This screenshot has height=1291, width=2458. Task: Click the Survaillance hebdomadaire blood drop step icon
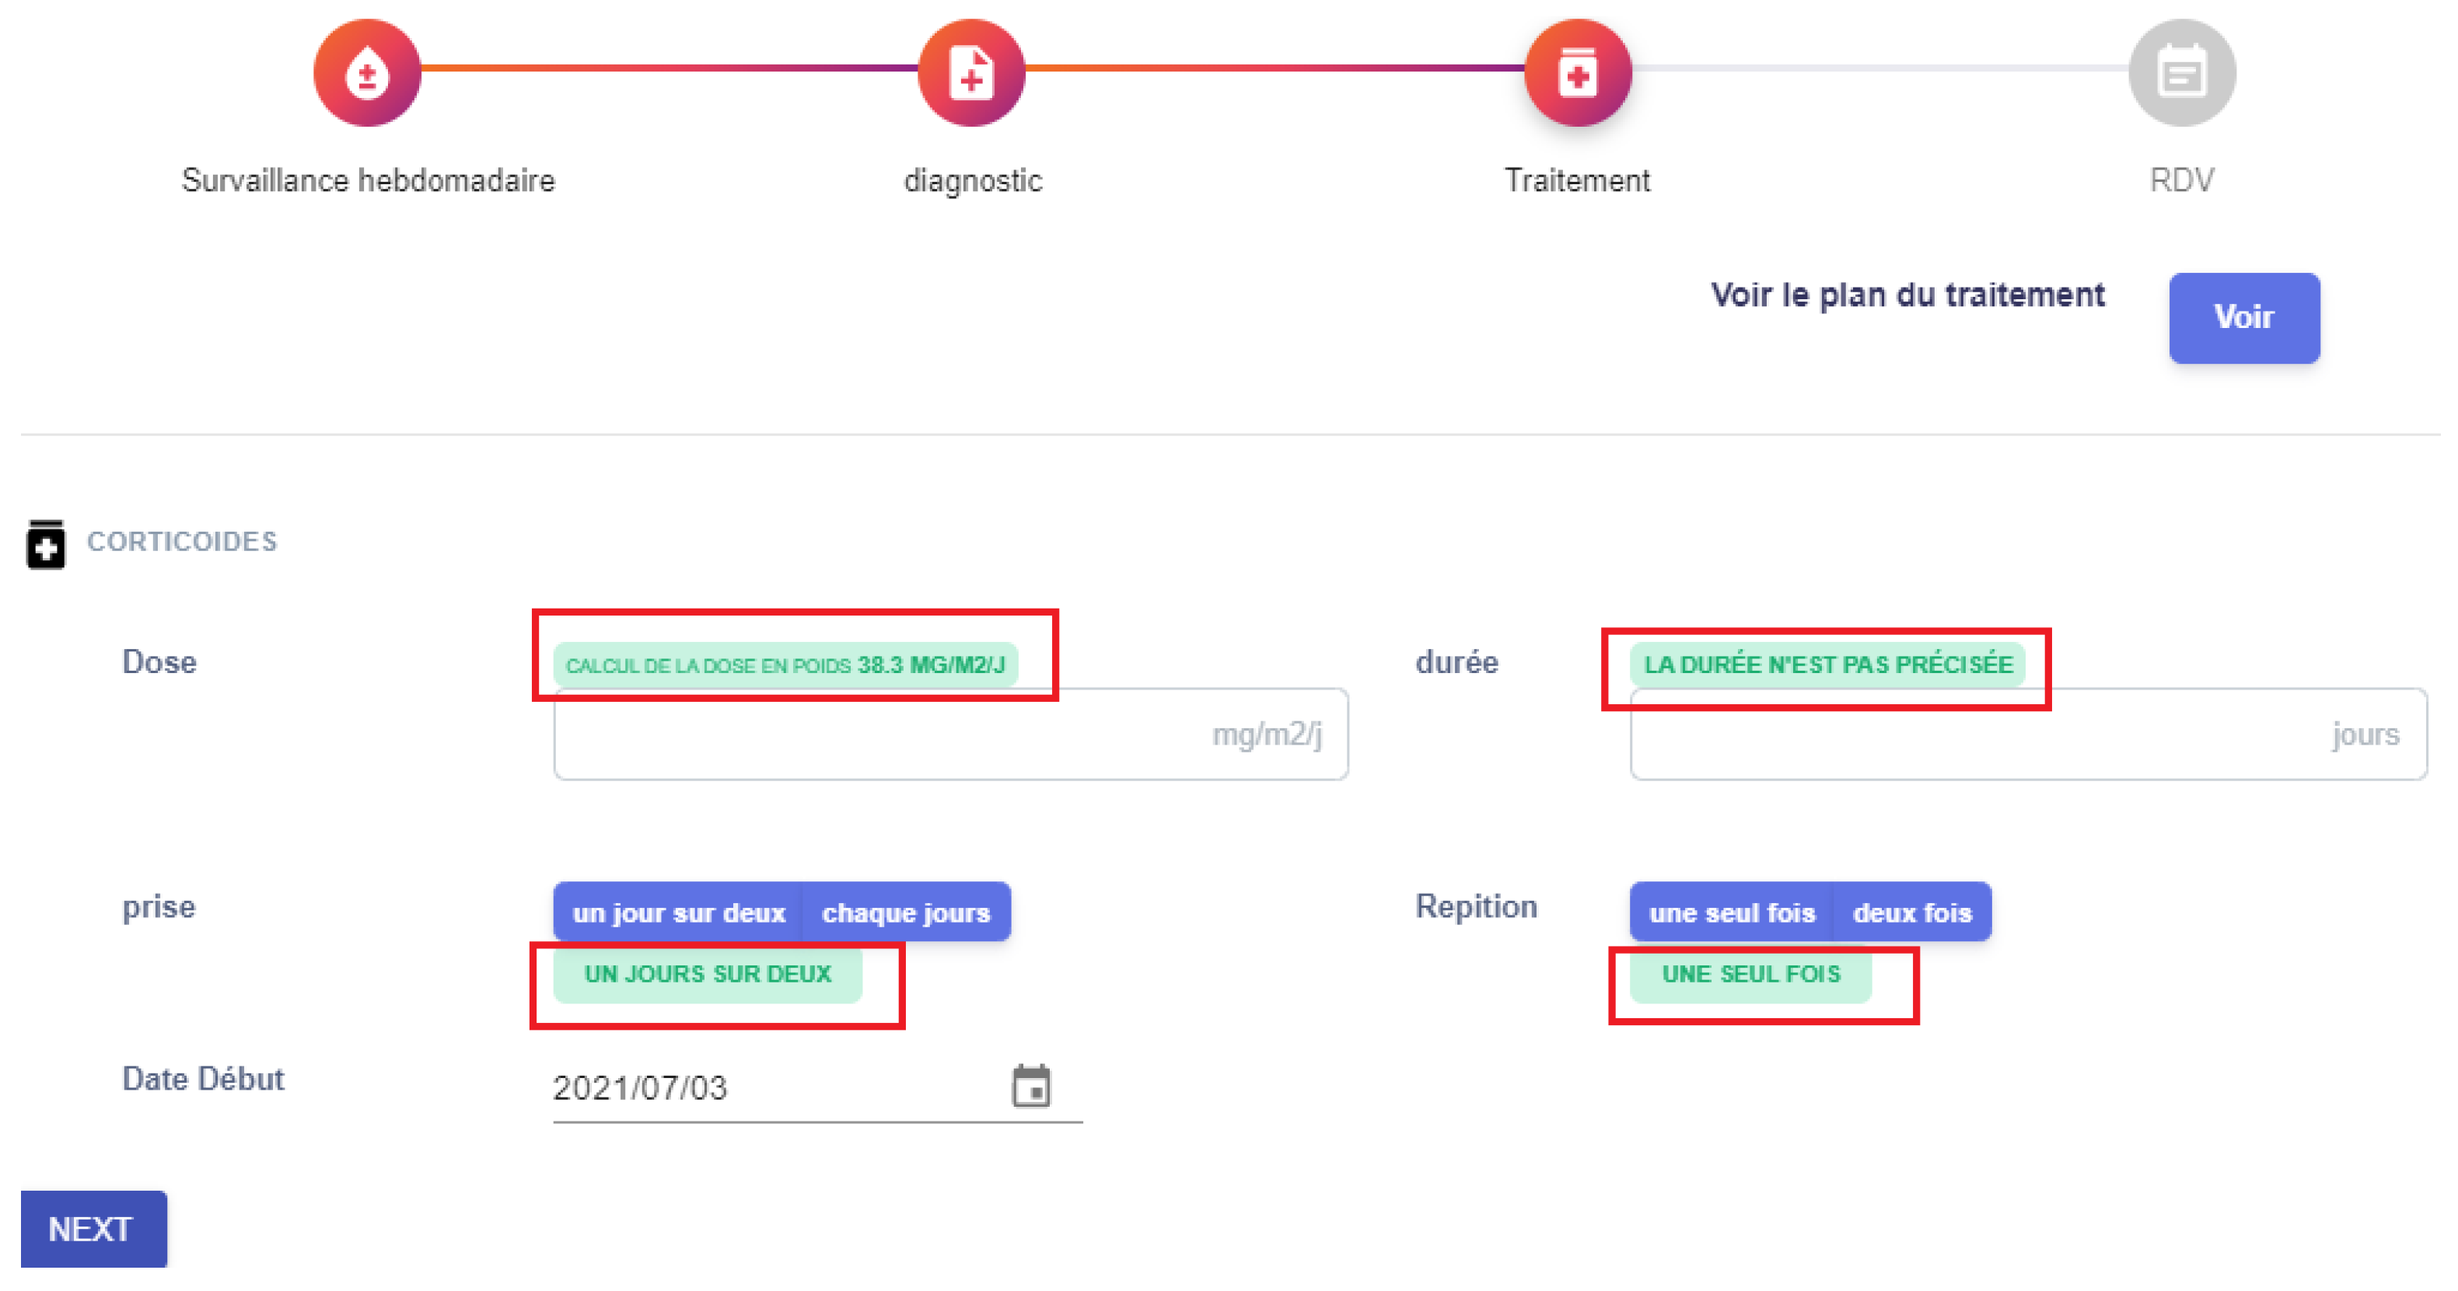pyautogui.click(x=367, y=72)
